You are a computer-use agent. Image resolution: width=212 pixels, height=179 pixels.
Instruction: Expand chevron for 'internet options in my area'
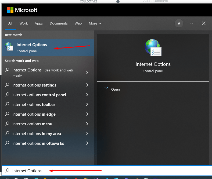(x=87, y=133)
